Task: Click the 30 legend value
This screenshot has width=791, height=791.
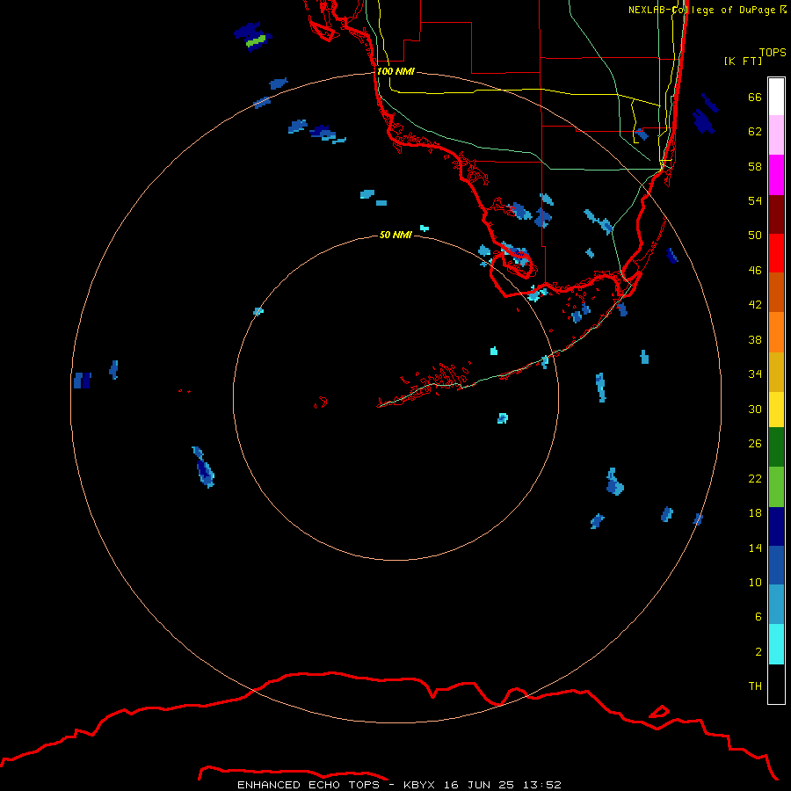Action: pyautogui.click(x=755, y=409)
